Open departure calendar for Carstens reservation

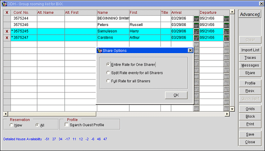point(226,38)
